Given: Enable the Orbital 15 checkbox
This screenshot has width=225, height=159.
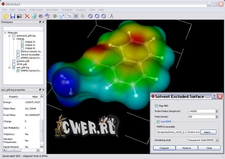Looking at the screenshot, I should pyautogui.click(x=22, y=42).
